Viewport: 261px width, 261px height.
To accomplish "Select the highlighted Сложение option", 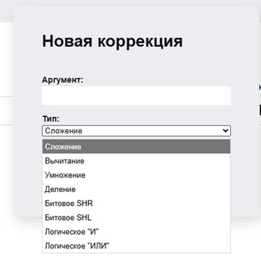I will (x=136, y=147).
